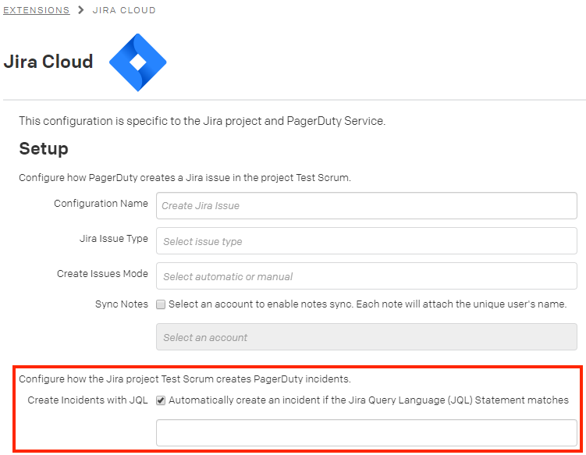Click text 'Configure how the Jira project Test Scrum creates'
586x455 pixels.
point(135,379)
